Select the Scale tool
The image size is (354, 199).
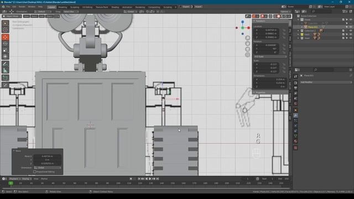[6, 50]
